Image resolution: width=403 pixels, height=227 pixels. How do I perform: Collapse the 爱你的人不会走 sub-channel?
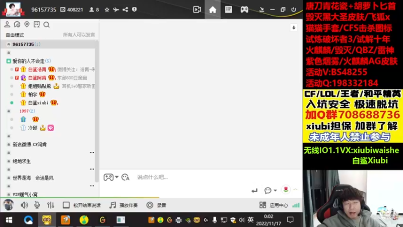[9, 61]
